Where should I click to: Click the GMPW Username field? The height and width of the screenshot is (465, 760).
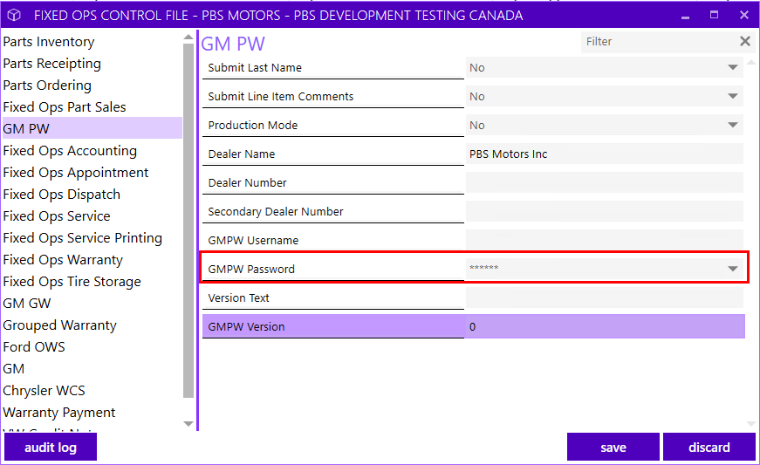click(605, 240)
